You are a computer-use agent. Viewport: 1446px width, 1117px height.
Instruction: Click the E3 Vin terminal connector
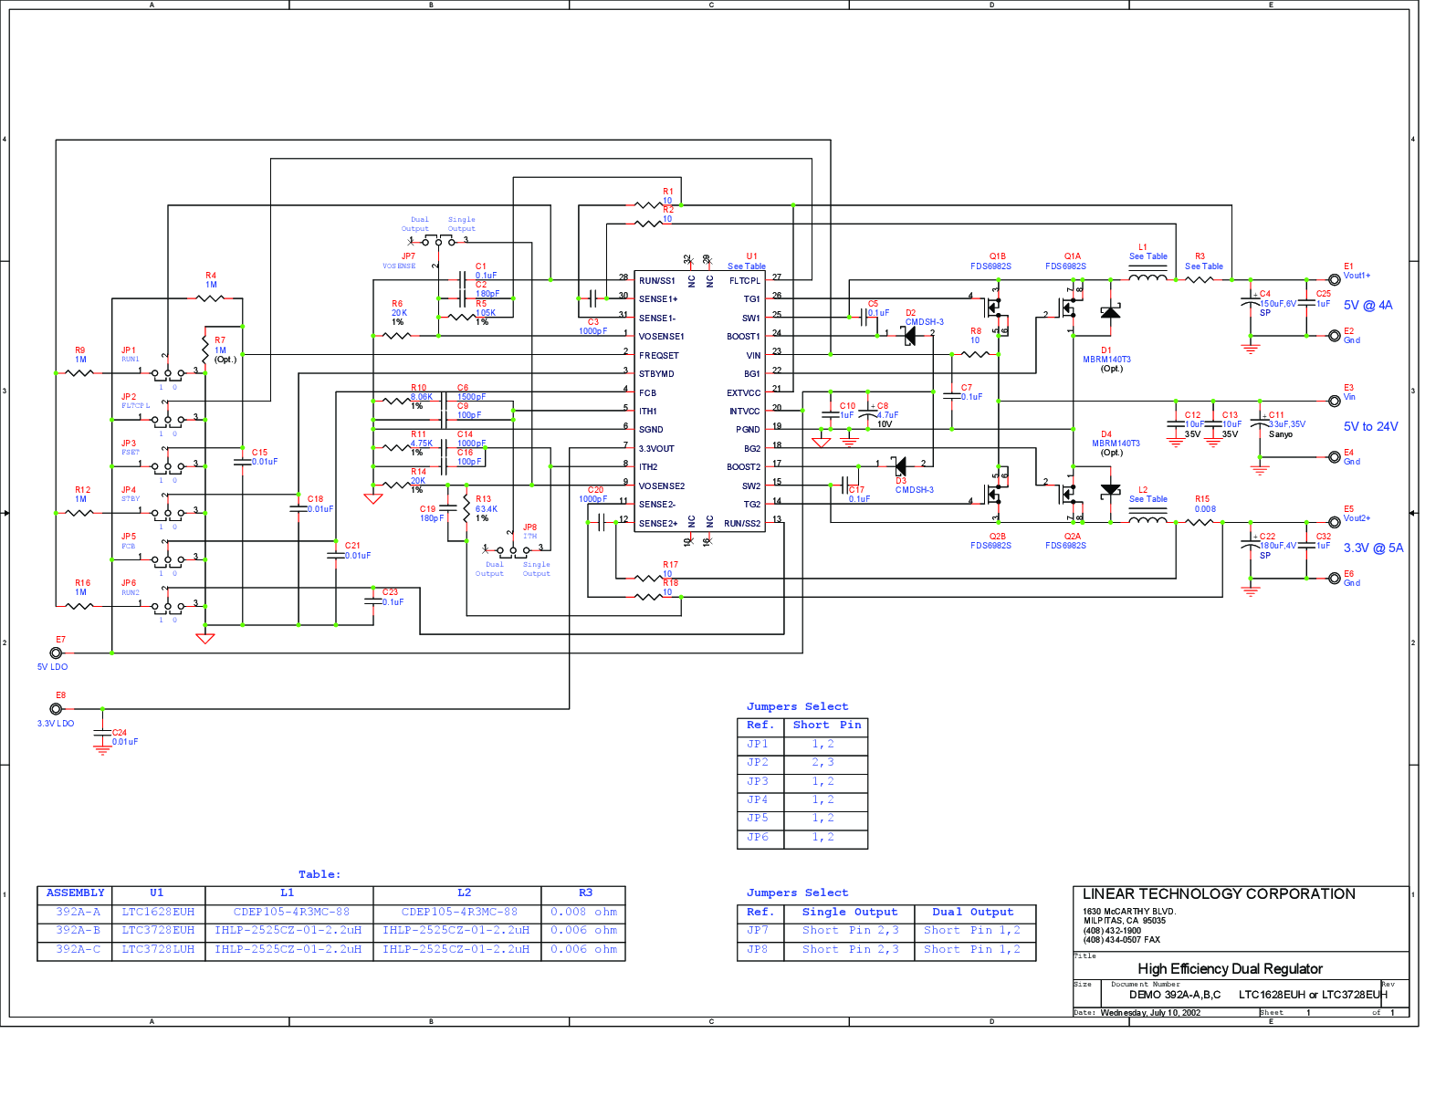pos(1334,401)
